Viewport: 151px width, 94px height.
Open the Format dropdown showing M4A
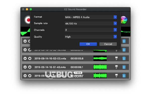(x=91, y=17)
